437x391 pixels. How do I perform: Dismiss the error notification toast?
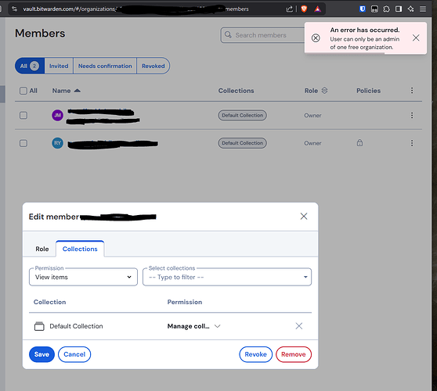[x=416, y=38]
